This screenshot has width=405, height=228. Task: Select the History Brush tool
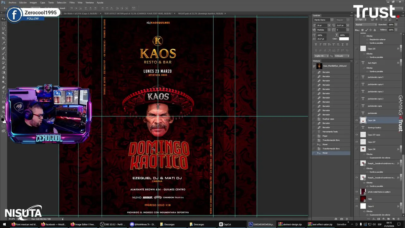pyautogui.click(x=3, y=63)
